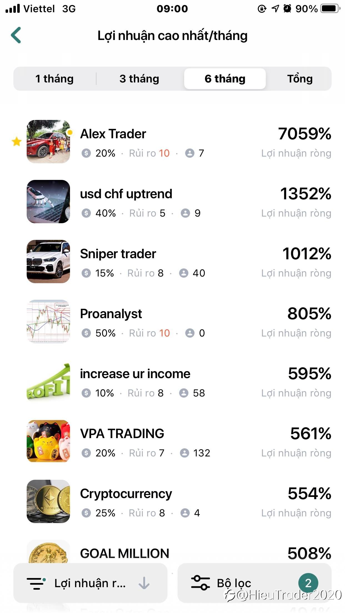Click the green filter count badge
Viewport: 345px width, 613px height.
coord(308,583)
